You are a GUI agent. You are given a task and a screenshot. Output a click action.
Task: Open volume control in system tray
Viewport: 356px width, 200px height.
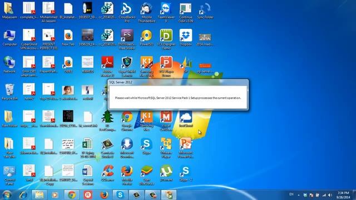tap(330, 195)
